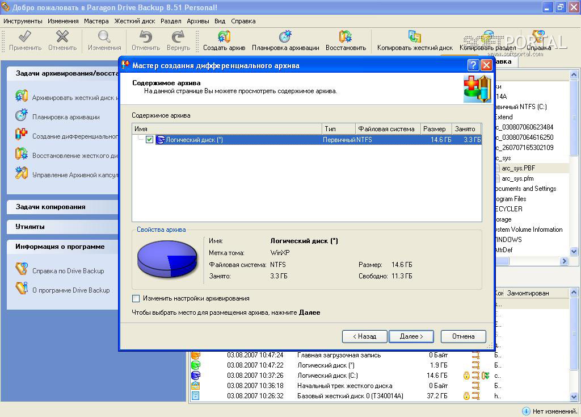The width and height of the screenshot is (581, 417).
Task: Sort by Файловая система column header
Action: coord(388,129)
